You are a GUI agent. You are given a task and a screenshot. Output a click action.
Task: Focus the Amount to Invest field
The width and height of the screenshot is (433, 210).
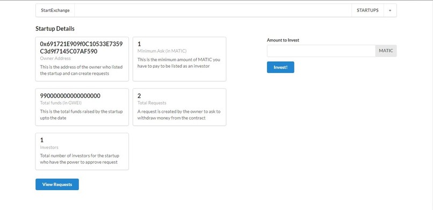(x=321, y=51)
